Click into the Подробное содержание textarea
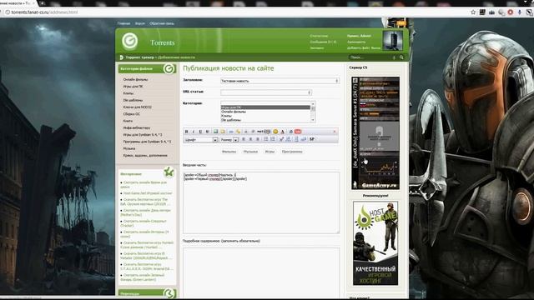This screenshot has width=534, height=300. click(261, 272)
